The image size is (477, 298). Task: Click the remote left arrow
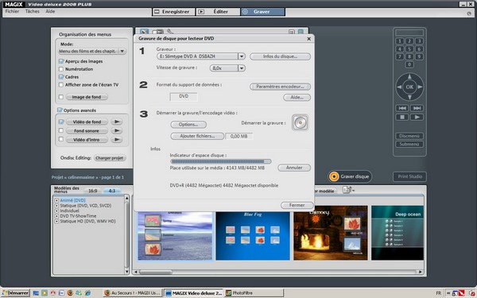pos(399,87)
